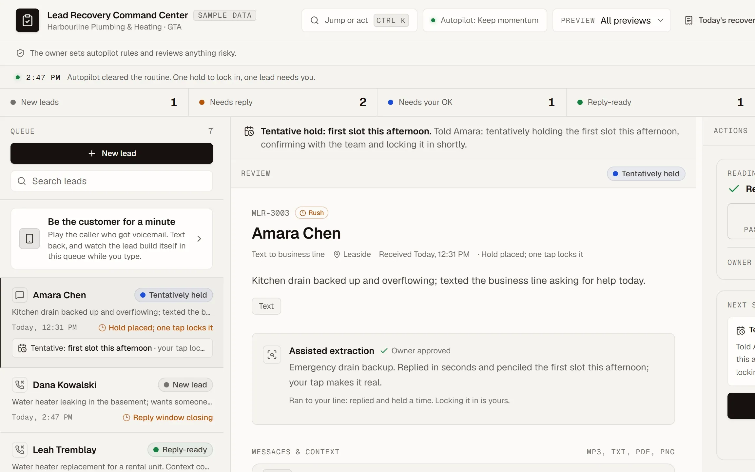Click Amara Chen's text message icon
The height and width of the screenshot is (472, 755).
pos(20,295)
